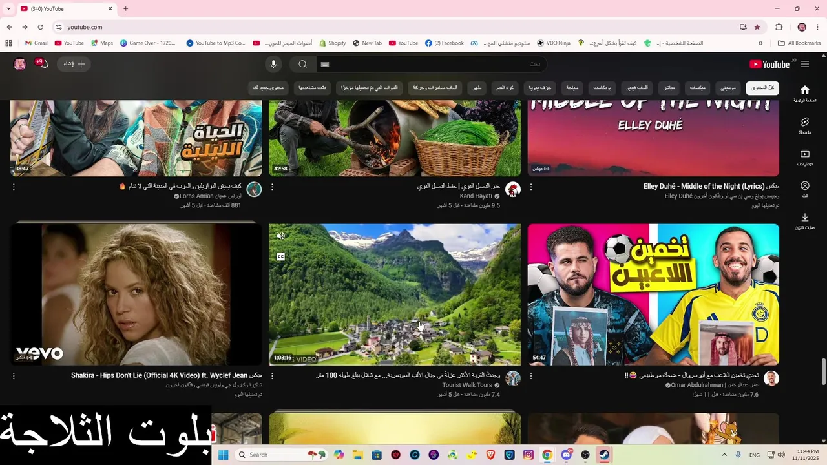Screen dimensions: 827x465
Task: Open options menu for Shakira Hips Don't Lie
Action: (x=14, y=375)
